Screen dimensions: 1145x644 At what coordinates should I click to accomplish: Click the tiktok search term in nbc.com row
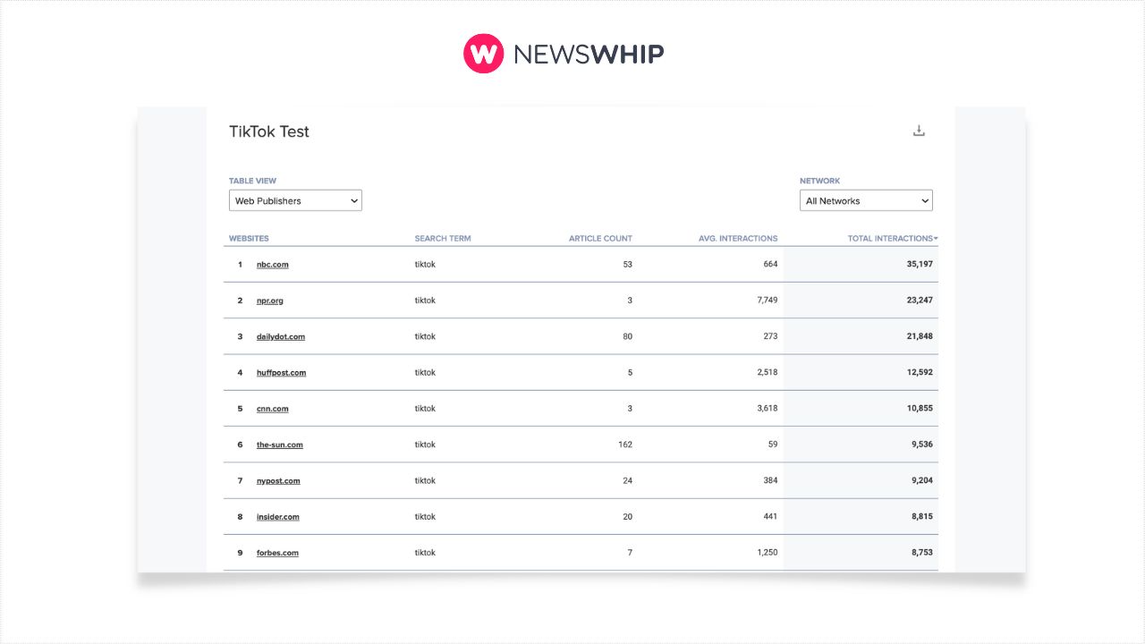click(x=425, y=265)
